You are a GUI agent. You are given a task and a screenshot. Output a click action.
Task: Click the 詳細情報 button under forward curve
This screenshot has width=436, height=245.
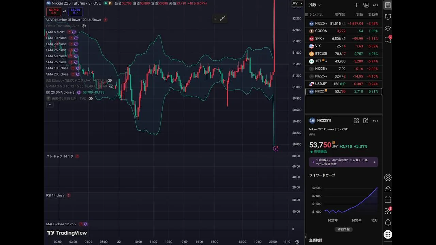click(343, 229)
